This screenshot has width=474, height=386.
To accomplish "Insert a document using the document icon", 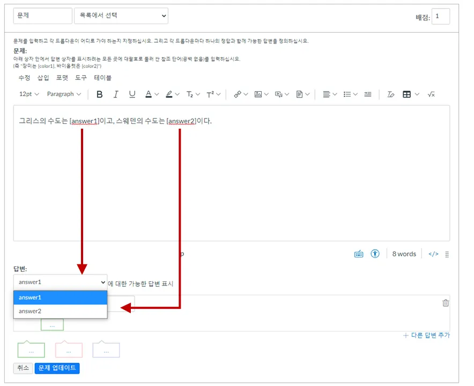I will pyautogui.click(x=299, y=94).
